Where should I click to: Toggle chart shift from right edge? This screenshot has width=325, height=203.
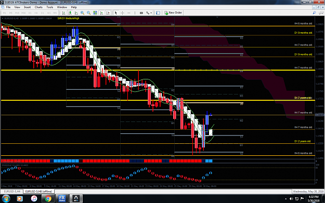108,13
